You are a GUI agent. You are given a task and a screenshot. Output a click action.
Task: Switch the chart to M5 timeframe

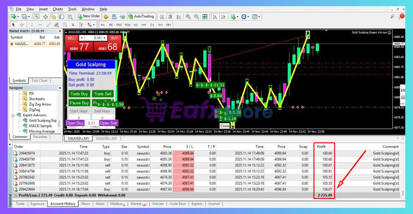[111, 24]
